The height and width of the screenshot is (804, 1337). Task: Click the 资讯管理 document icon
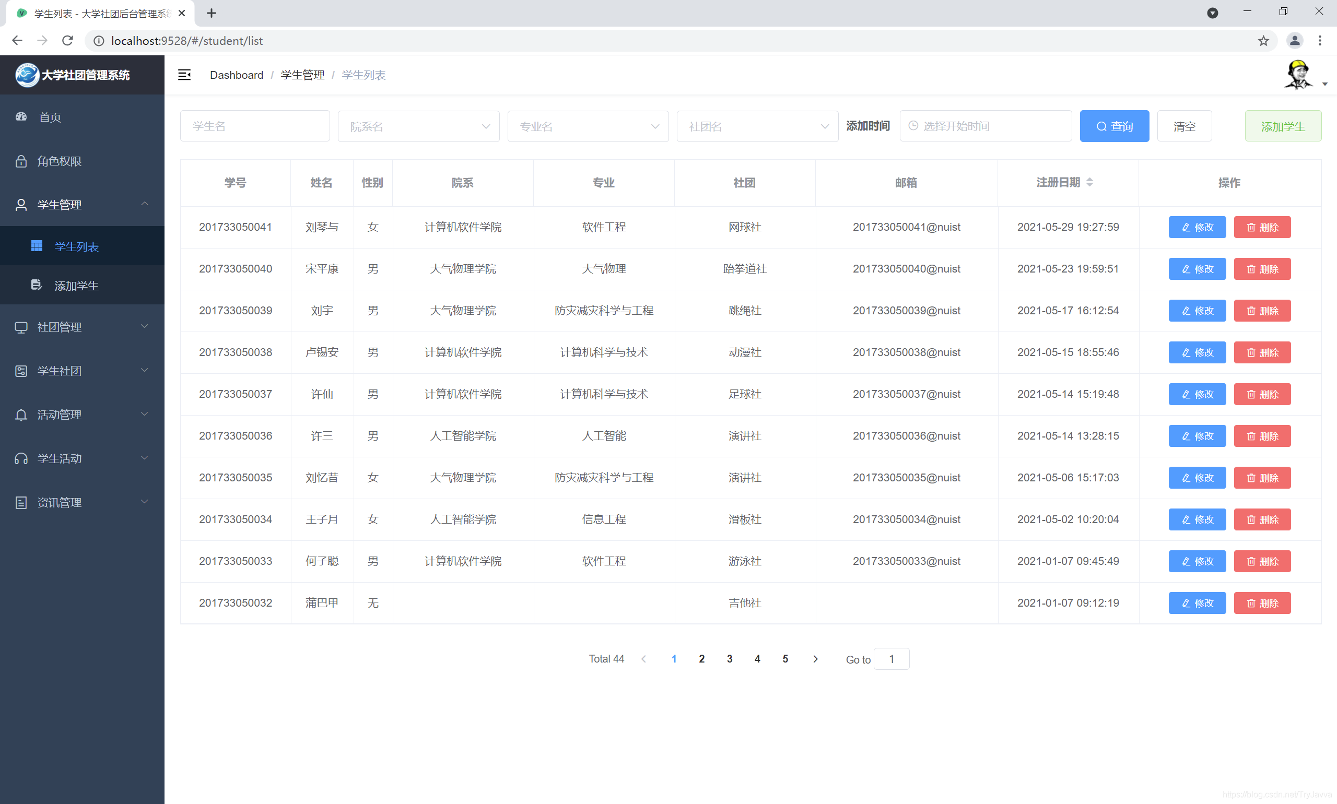(21, 502)
